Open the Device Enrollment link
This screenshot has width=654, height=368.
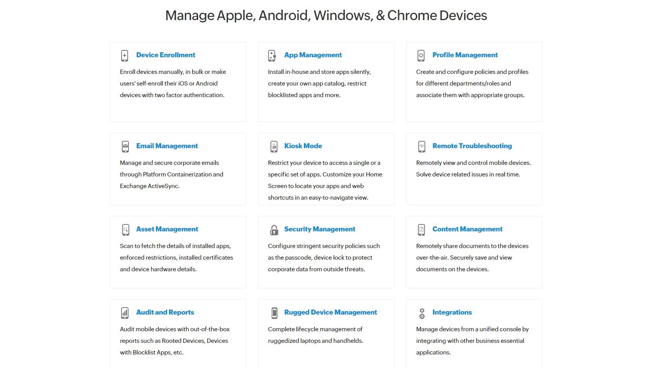(x=166, y=55)
